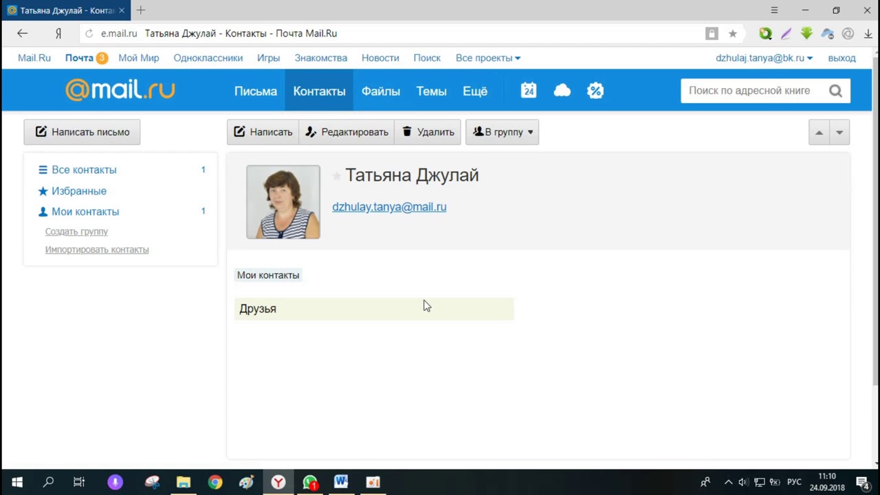Open Google Chrome from taskbar
The image size is (880, 495).
215,482
